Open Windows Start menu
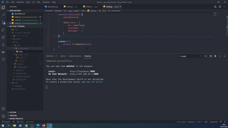The image size is (228, 128). coord(3,126)
